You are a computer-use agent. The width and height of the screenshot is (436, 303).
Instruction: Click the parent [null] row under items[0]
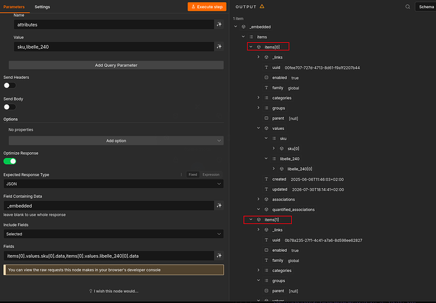(281, 118)
